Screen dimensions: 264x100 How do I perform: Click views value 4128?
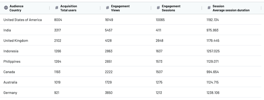pyautogui.click(x=108, y=41)
